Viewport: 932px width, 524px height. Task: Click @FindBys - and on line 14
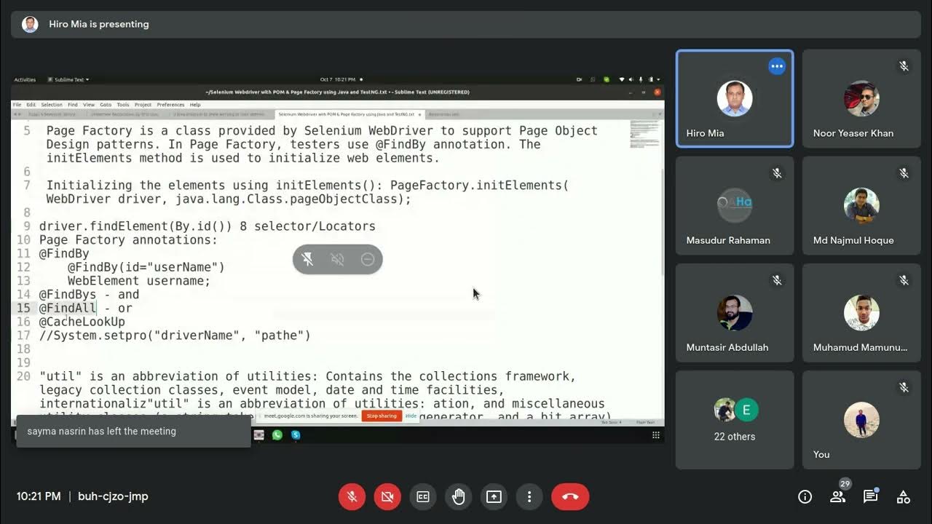pos(89,295)
